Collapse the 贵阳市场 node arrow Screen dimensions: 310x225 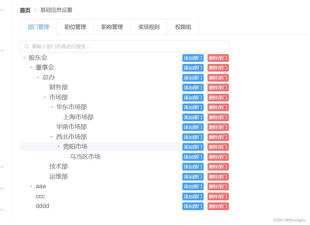point(58,147)
